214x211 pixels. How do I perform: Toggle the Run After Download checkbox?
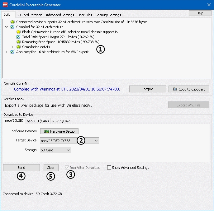point(67,168)
